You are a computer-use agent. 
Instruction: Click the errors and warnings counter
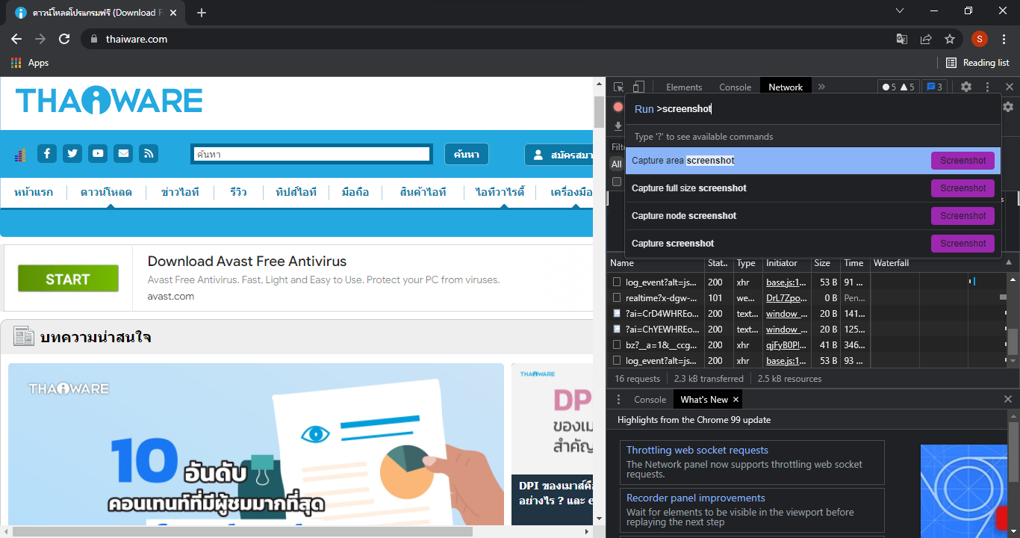pyautogui.click(x=898, y=87)
